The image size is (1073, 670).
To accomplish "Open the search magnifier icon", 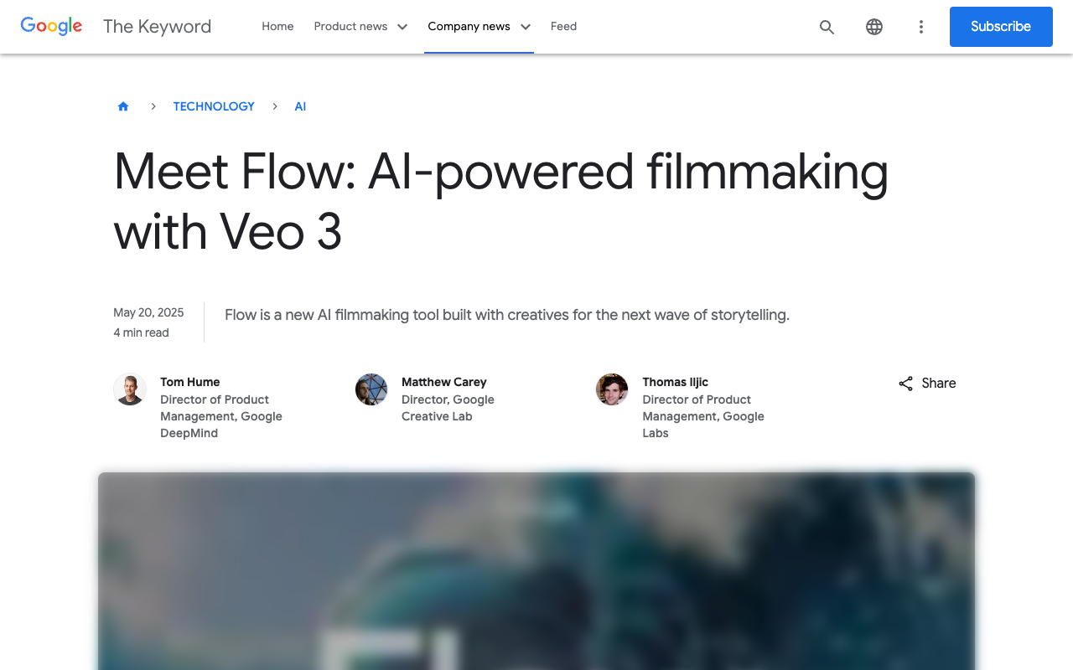I will tap(827, 27).
